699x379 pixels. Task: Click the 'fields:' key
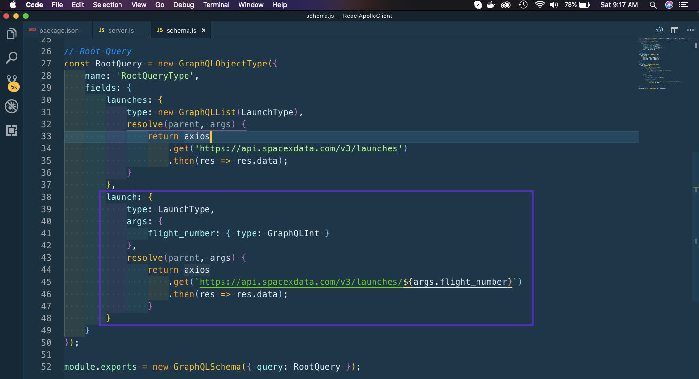click(103, 88)
